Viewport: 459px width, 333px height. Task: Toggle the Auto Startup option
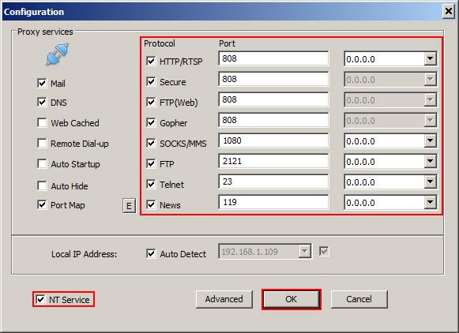[x=42, y=163]
